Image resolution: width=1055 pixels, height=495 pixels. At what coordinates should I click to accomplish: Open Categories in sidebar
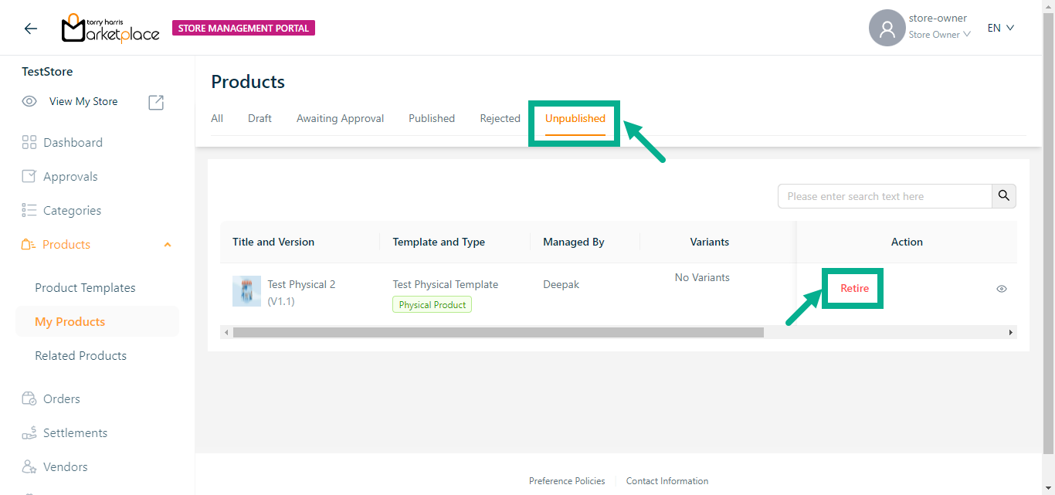[72, 211]
